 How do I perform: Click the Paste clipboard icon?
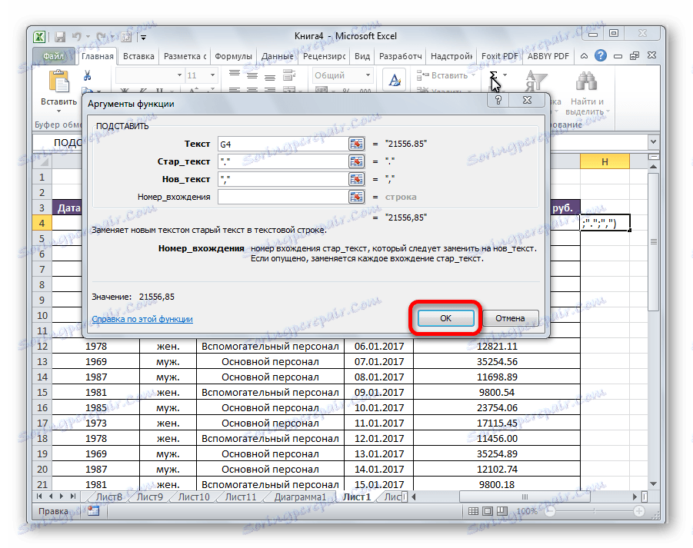58,81
